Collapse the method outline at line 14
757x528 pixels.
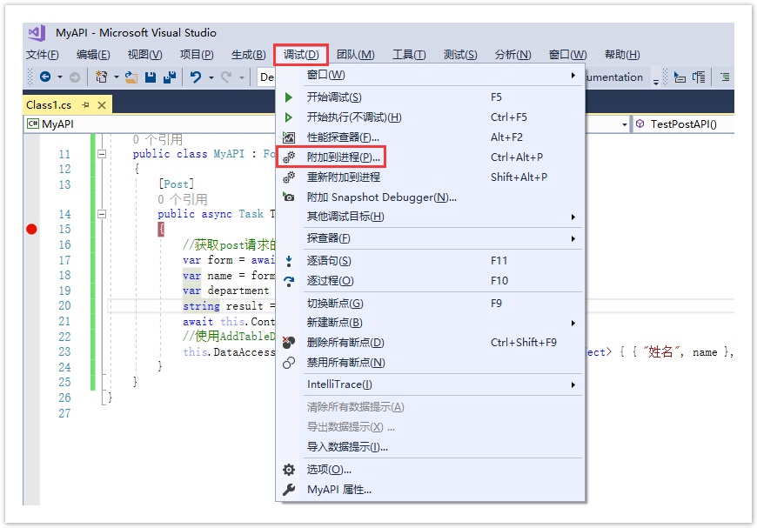[x=102, y=214]
